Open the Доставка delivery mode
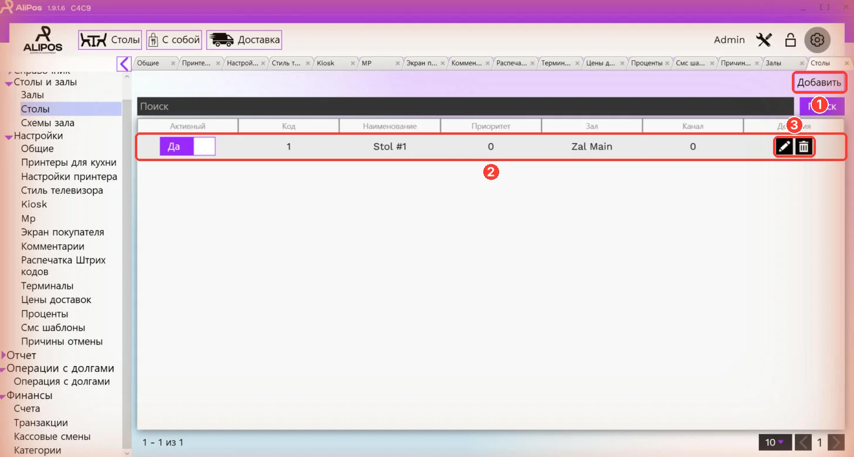 (x=244, y=40)
